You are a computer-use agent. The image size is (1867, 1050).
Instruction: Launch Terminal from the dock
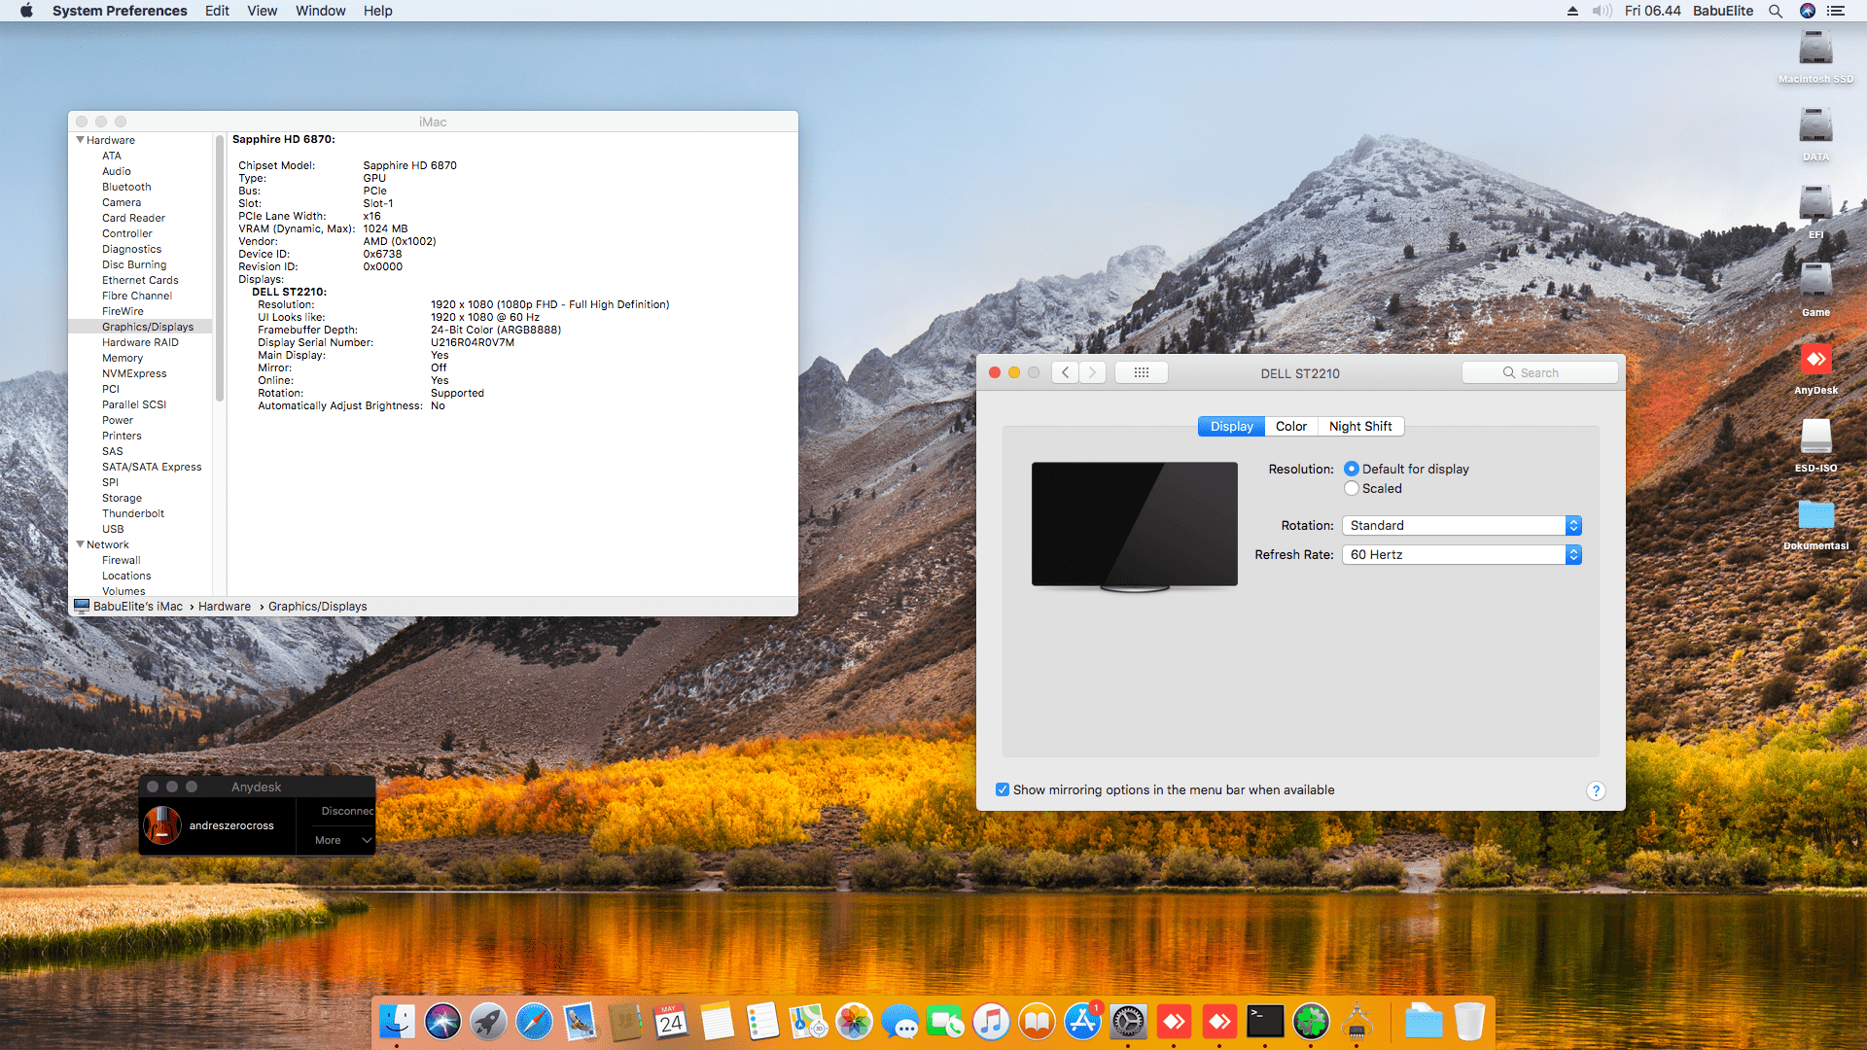pos(1265,1022)
